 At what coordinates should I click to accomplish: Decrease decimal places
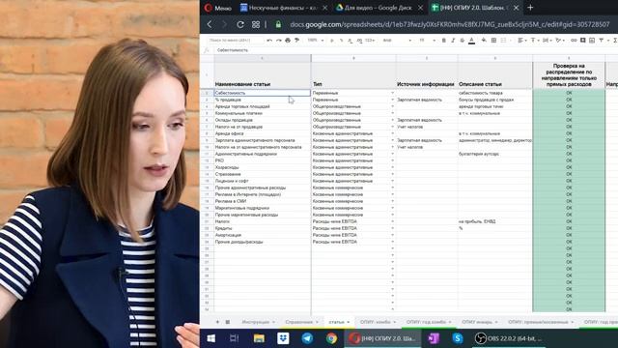(350, 41)
